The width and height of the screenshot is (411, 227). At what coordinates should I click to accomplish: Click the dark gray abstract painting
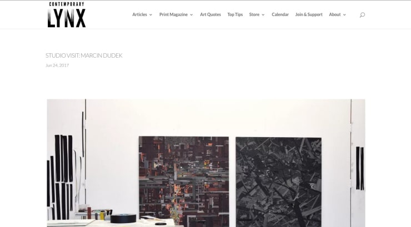coord(278,182)
